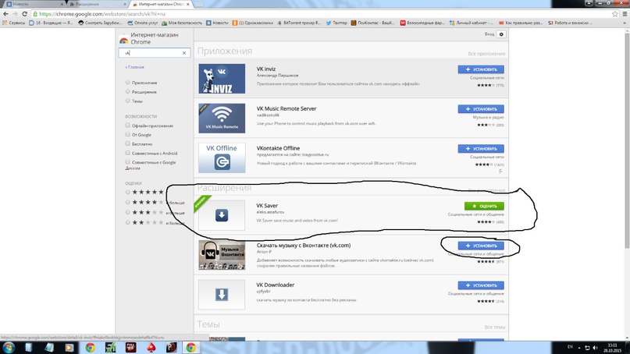Click the browser Forward arrow
Image resolution: width=630 pixels, height=354 pixels.
[x=15, y=14]
